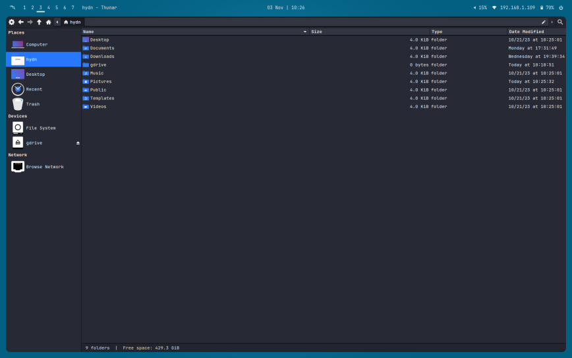The height and width of the screenshot is (358, 572).
Task: Select the Pictures folder icon
Action: click(86, 82)
